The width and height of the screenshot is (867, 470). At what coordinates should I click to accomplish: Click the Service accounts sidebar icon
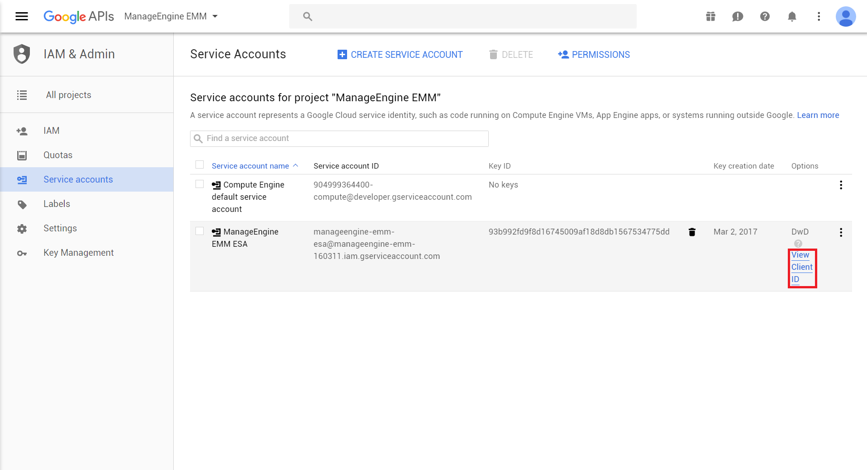(22, 180)
